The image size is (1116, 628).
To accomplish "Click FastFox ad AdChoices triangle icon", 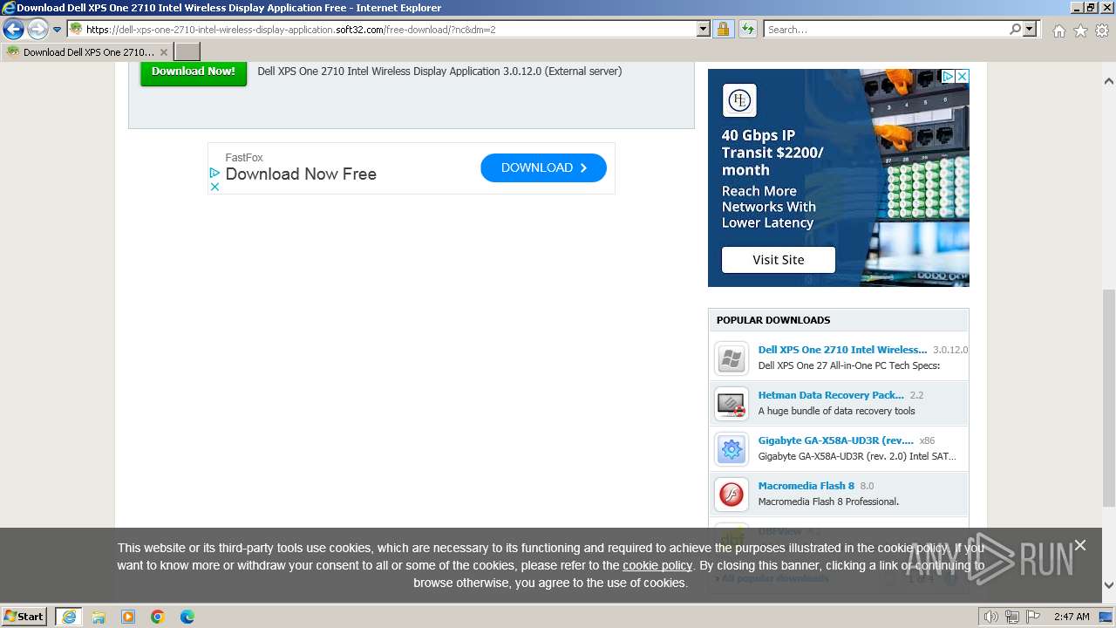I will click(214, 173).
